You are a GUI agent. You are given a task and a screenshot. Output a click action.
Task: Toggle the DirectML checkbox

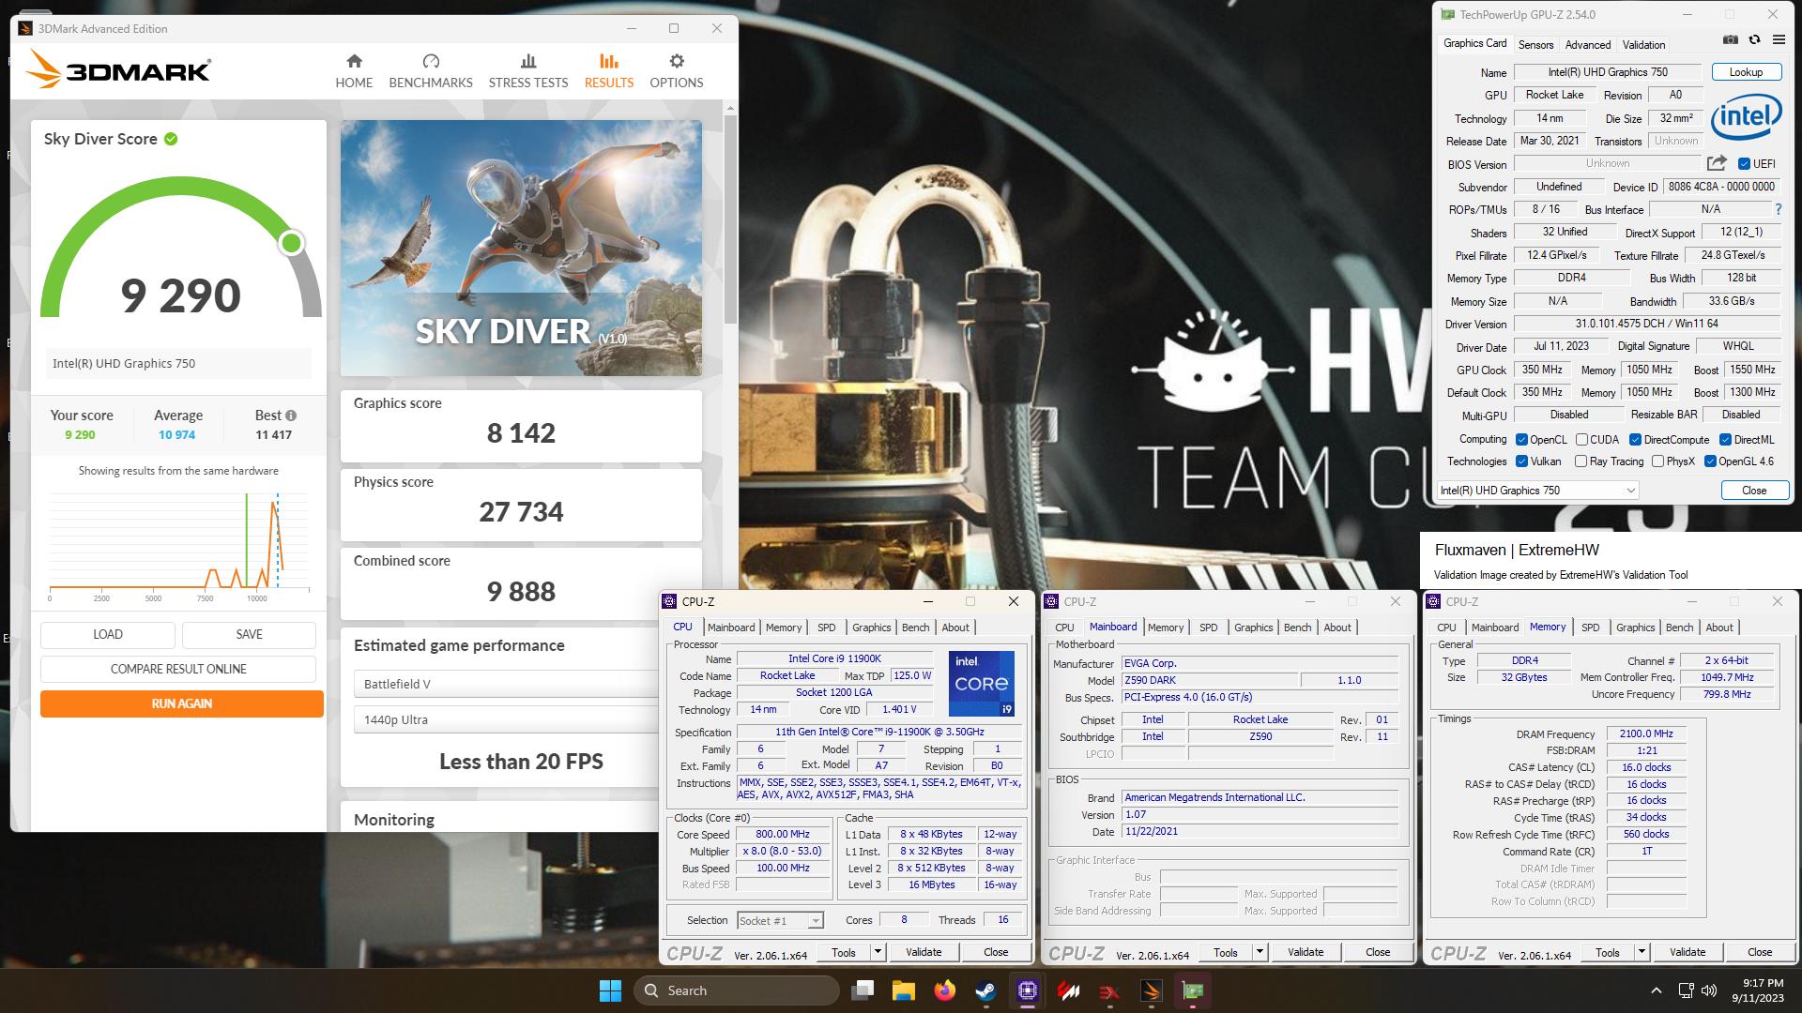coord(1725,439)
